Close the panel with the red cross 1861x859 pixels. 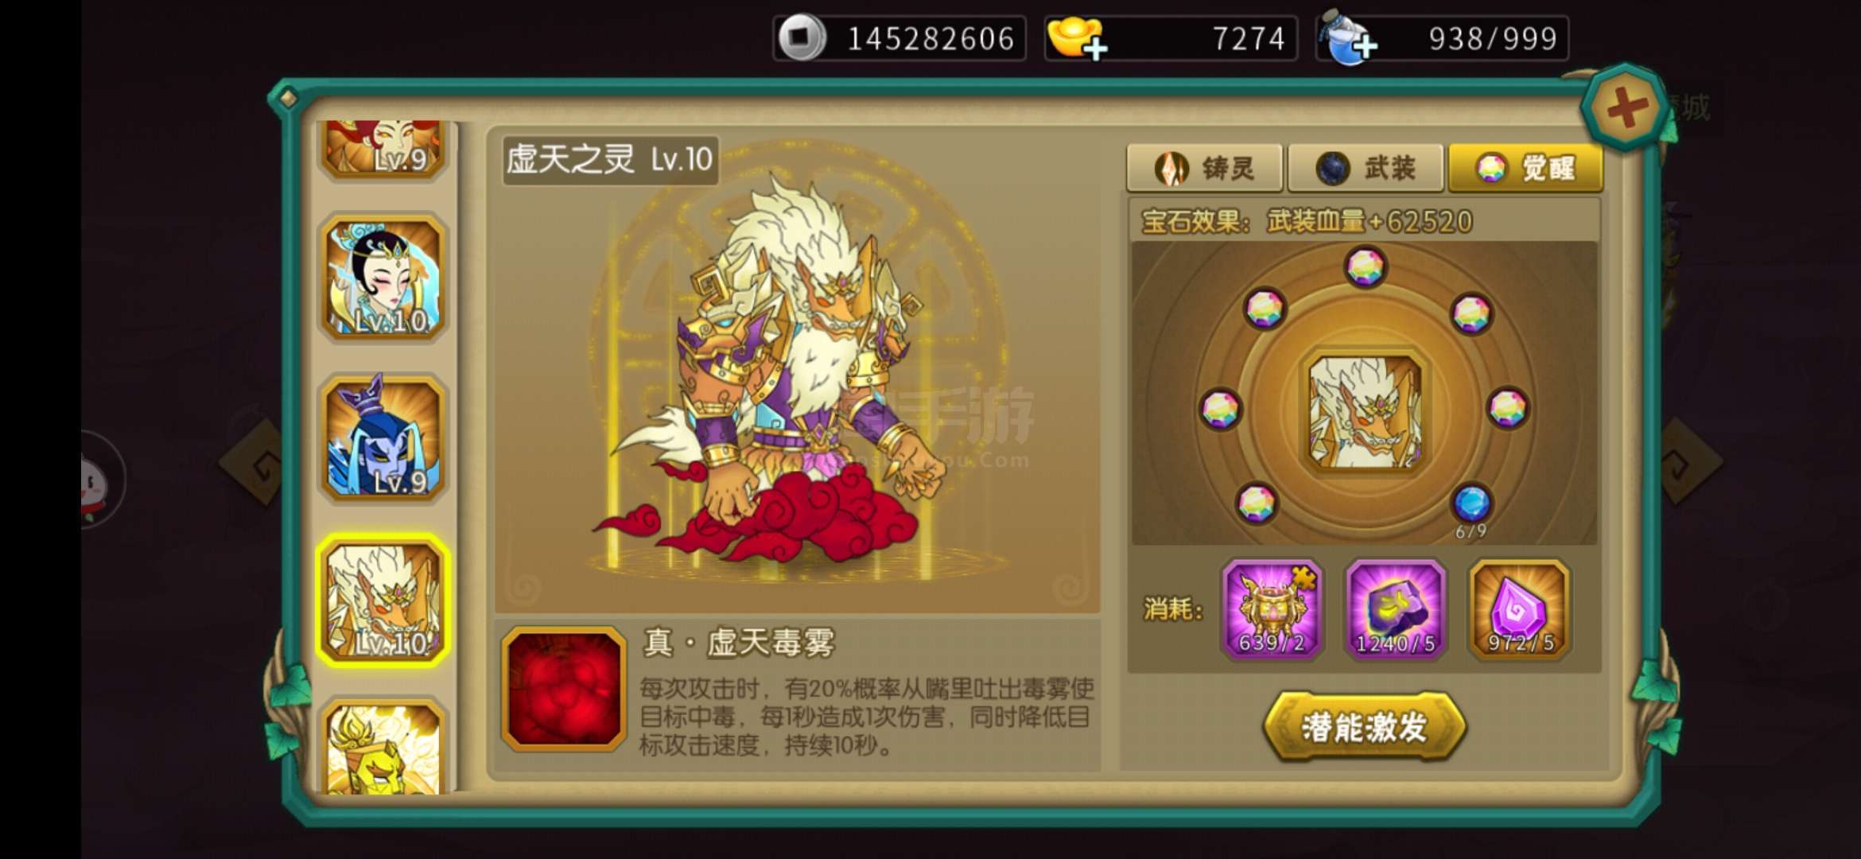[x=1626, y=107]
